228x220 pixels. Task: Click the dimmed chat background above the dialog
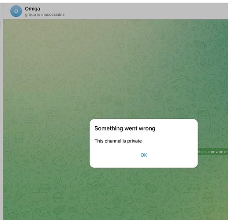tap(118, 66)
